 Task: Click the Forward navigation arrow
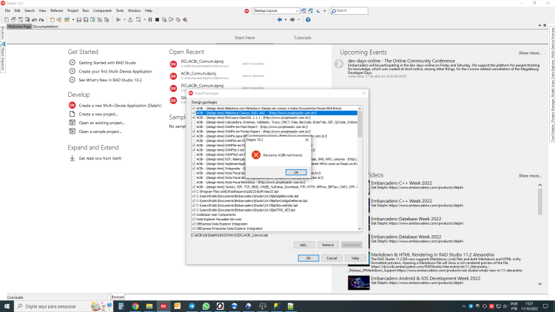[292, 20]
